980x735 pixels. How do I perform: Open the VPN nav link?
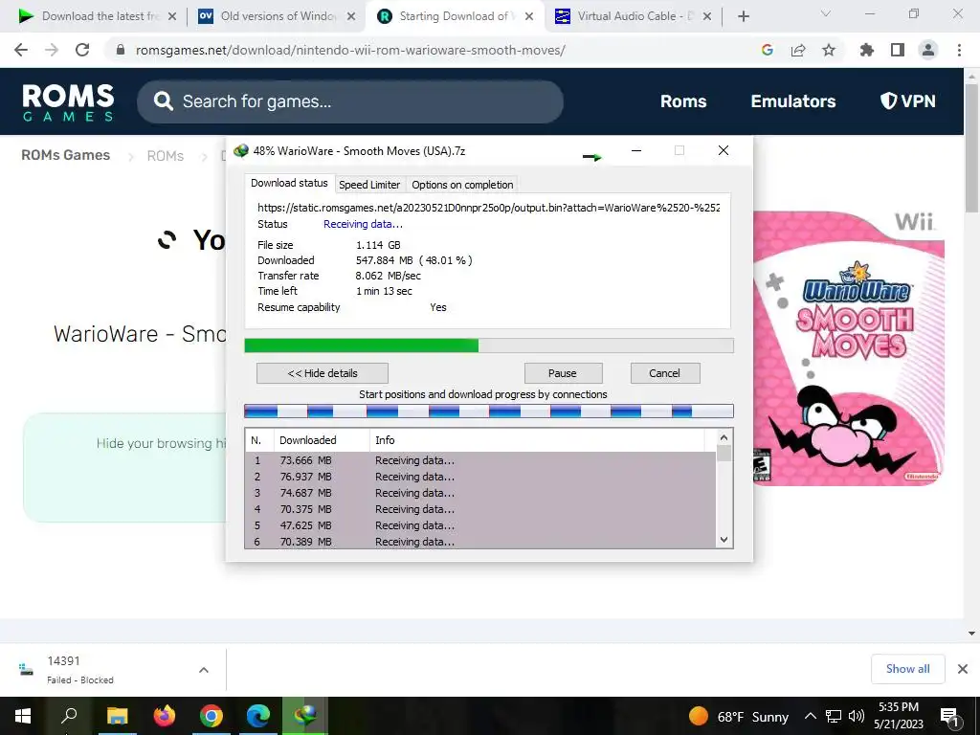pos(908,101)
